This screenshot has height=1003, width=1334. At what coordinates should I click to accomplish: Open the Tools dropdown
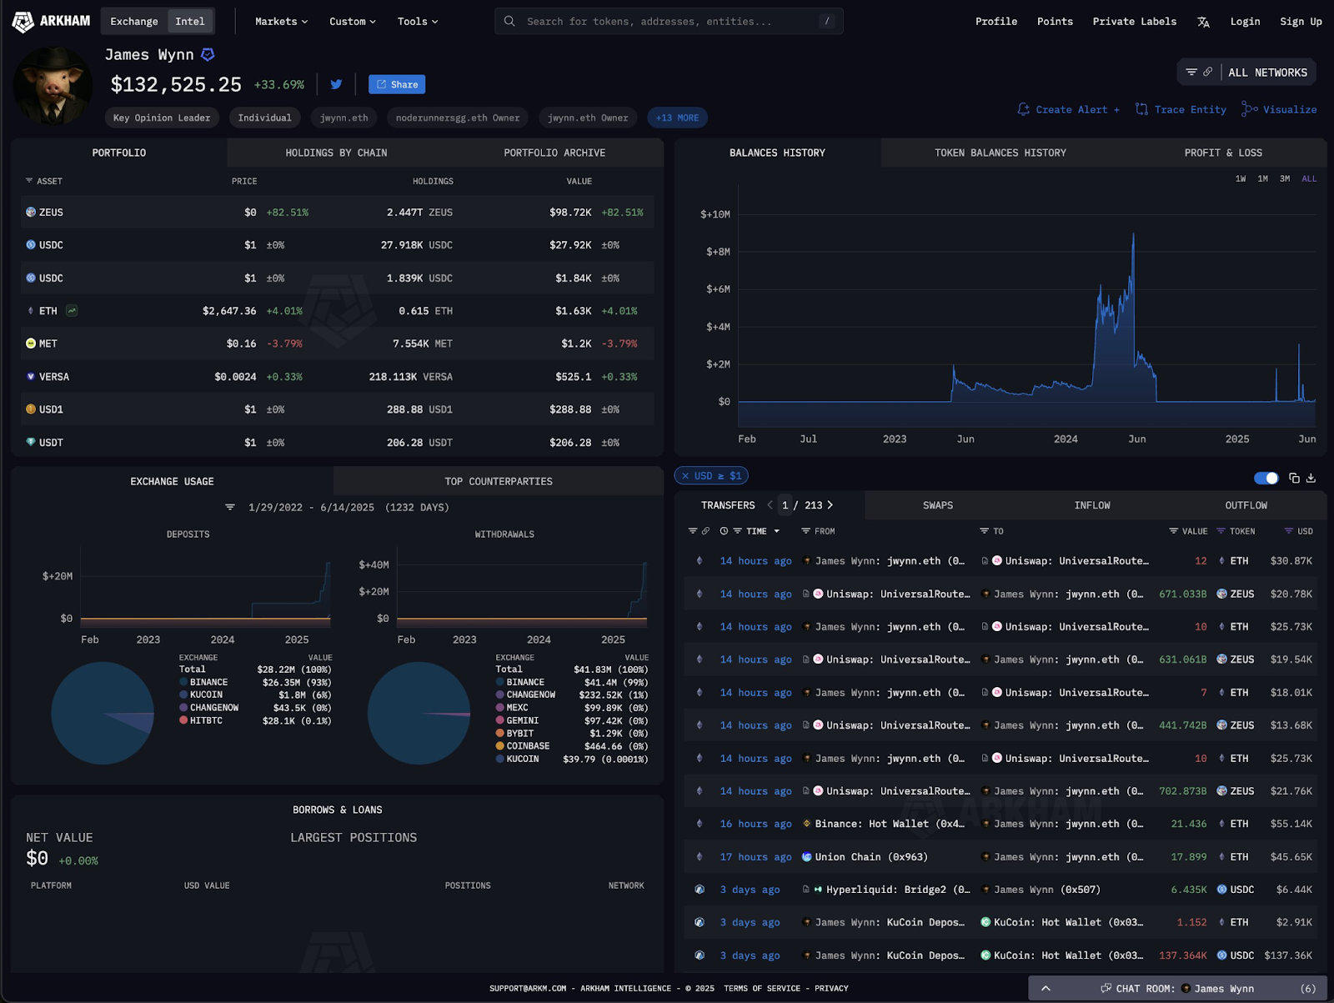417,22
